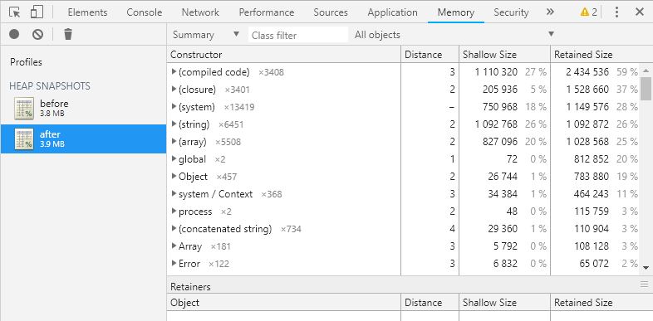Select the 'before' heap snapshot
This screenshot has height=321, width=653.
click(x=83, y=108)
